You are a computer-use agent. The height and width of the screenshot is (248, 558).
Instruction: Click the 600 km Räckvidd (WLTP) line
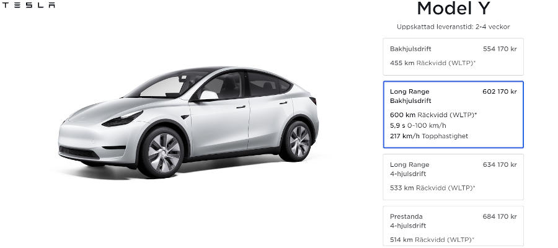pyautogui.click(x=433, y=115)
